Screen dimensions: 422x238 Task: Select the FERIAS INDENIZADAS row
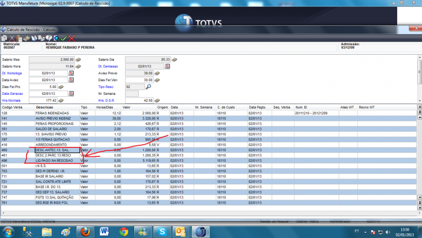[x=208, y=113]
